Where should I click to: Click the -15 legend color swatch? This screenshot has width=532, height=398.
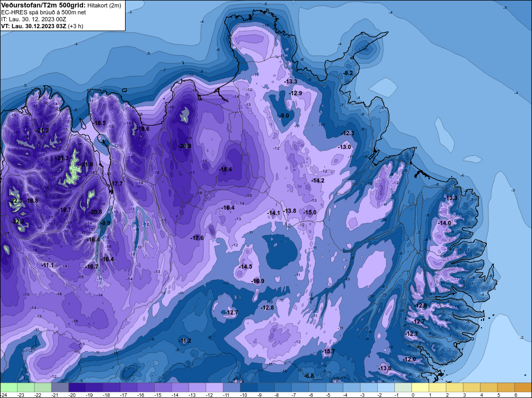163,387
